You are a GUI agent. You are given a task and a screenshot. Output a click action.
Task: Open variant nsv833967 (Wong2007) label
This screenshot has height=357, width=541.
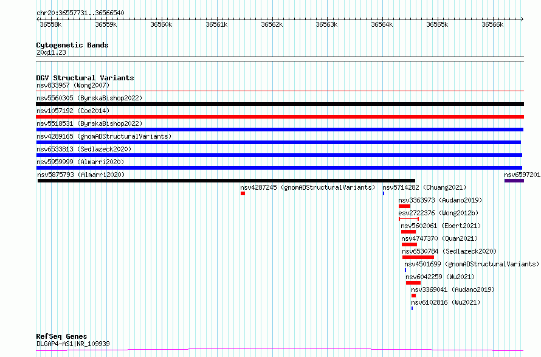point(73,85)
